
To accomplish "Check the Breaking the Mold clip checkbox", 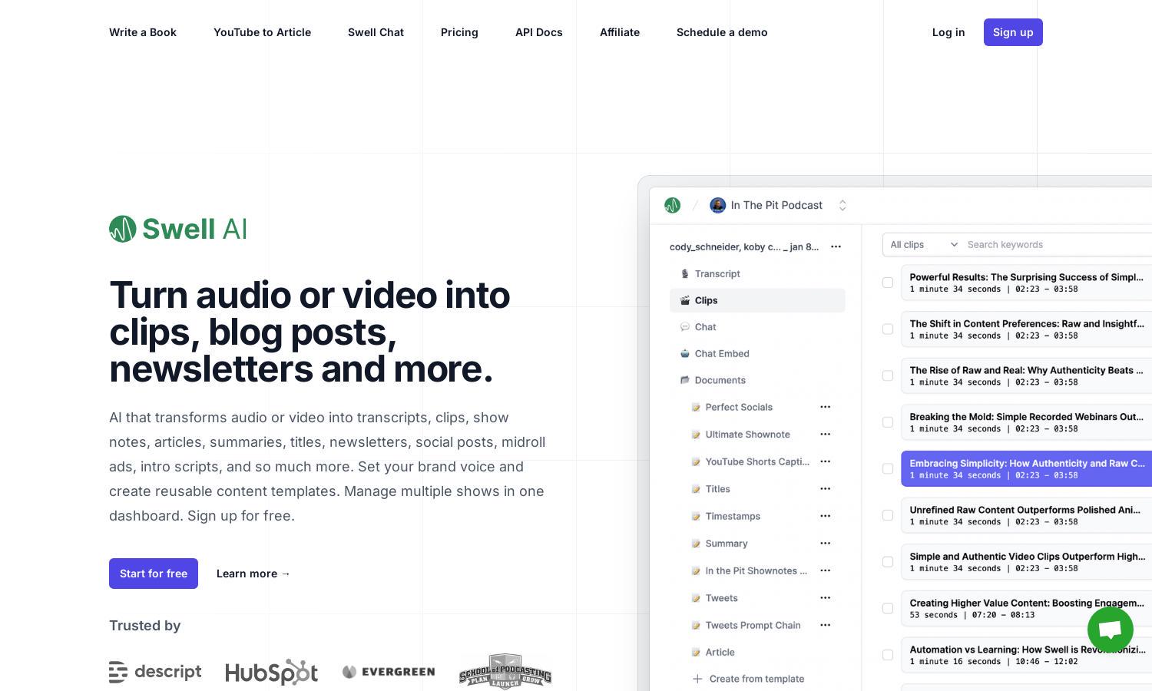I will 888,422.
